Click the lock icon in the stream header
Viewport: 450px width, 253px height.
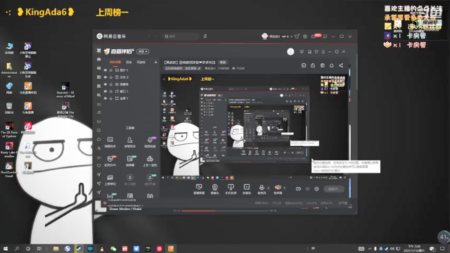(x=313, y=65)
